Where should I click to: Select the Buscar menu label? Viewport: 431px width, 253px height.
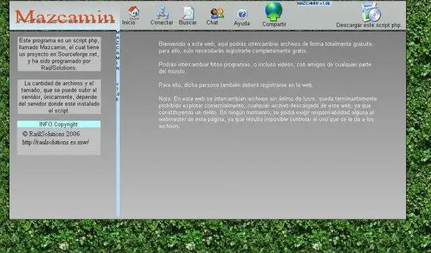click(x=188, y=22)
